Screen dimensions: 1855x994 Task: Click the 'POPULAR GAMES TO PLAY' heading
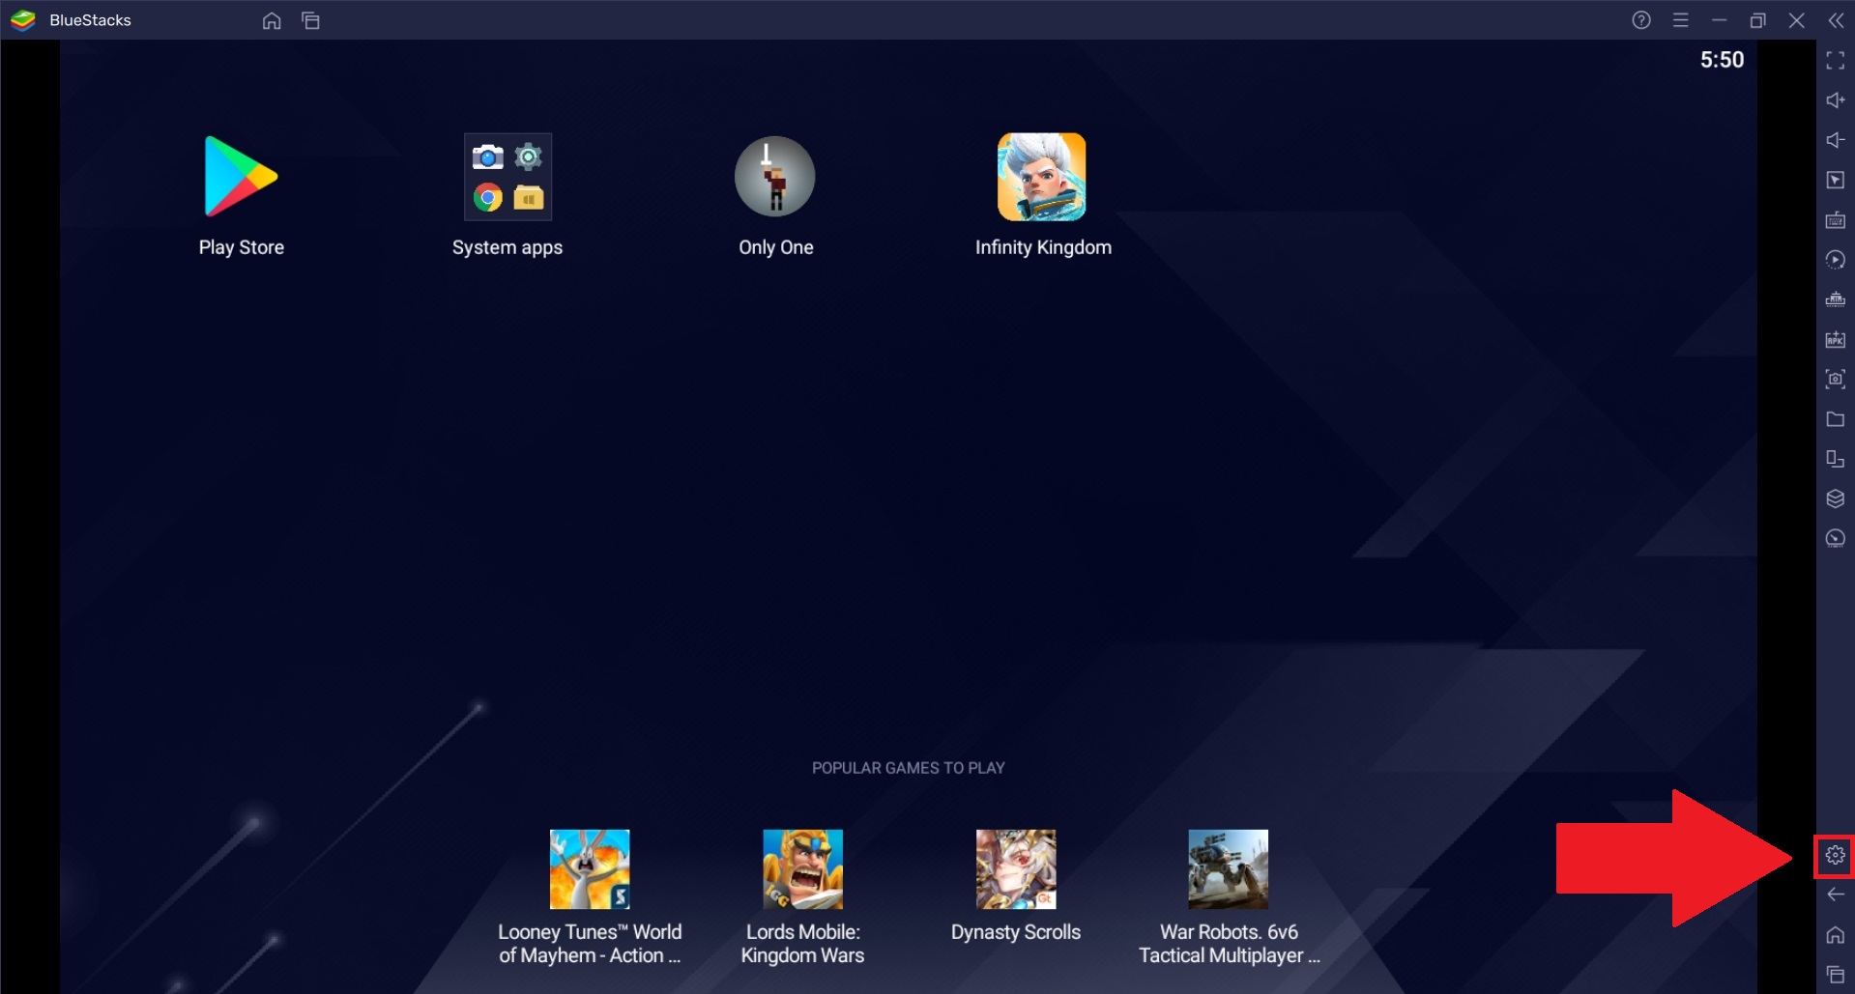[x=909, y=768]
